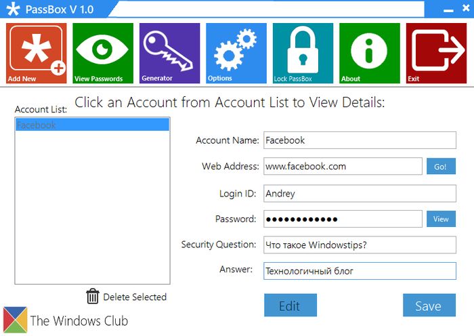The width and height of the screenshot is (474, 336).
Task: Open the About info tile
Action: tap(370, 54)
